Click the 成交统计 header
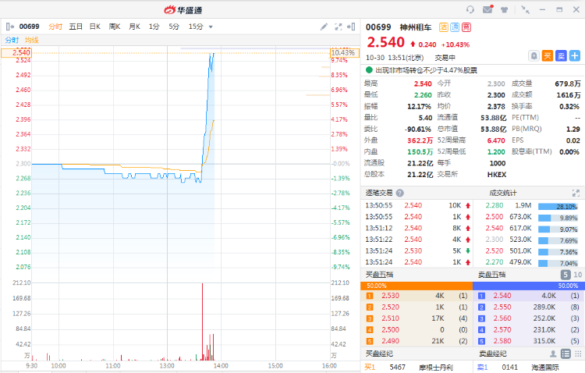Screen dimensions: 585x373 pos(503,193)
